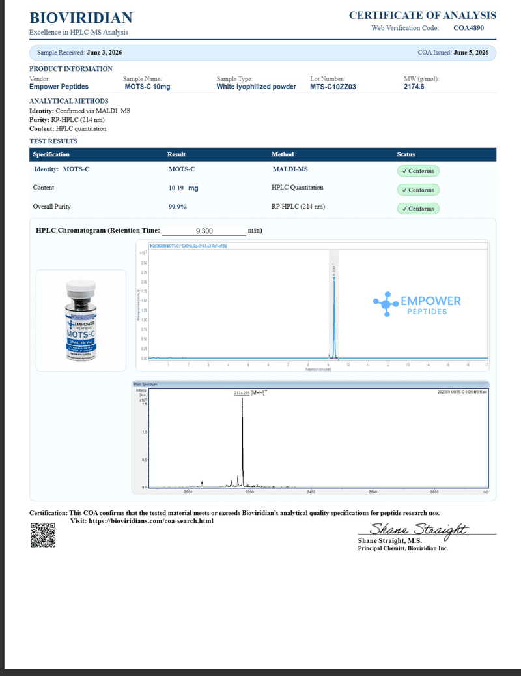Screen dimensions: 521x676
Task: Click the Conforms badge for Content row
Action: pos(418,190)
